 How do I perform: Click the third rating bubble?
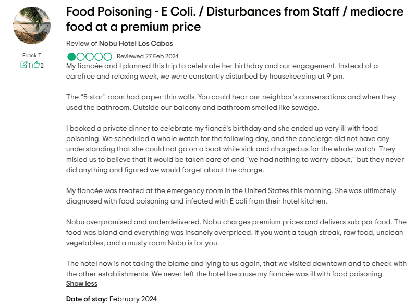point(89,56)
